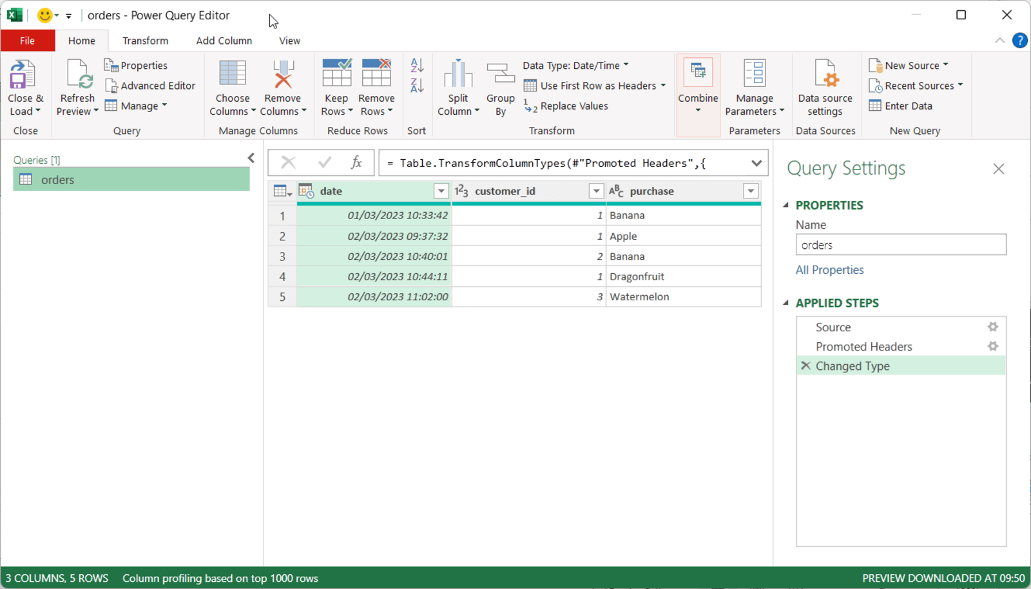The height and width of the screenshot is (589, 1031).
Task: Open query Properties
Action: click(136, 65)
